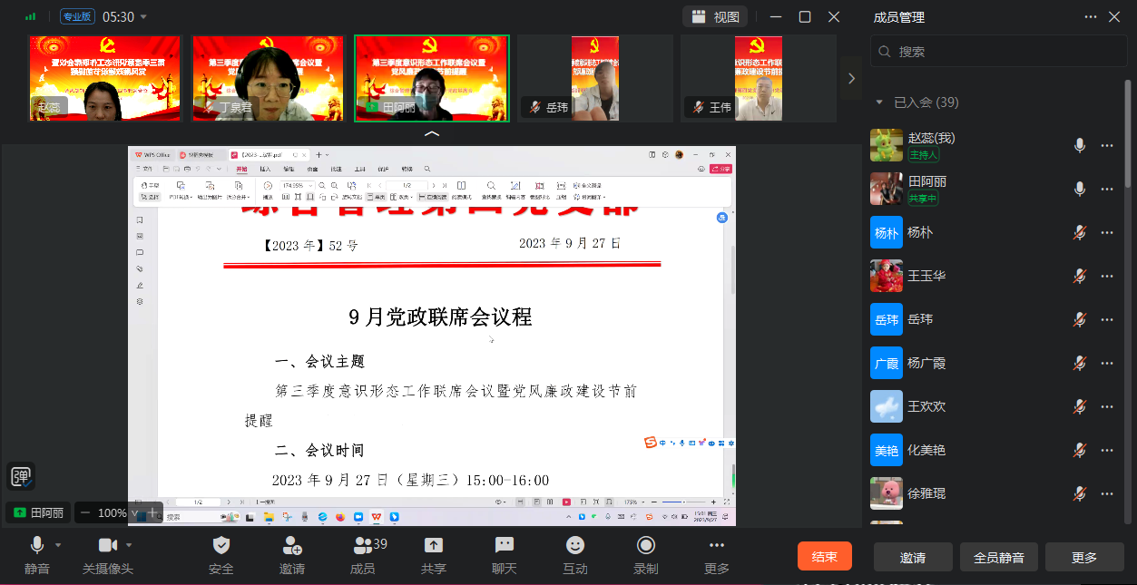The width and height of the screenshot is (1137, 585).
Task: Toggle the camera off with 关摄像头
Action: coord(107,546)
